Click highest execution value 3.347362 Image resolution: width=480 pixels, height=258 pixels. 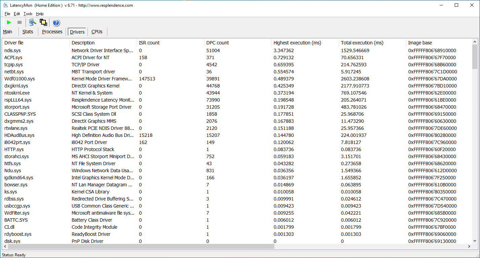284,50
